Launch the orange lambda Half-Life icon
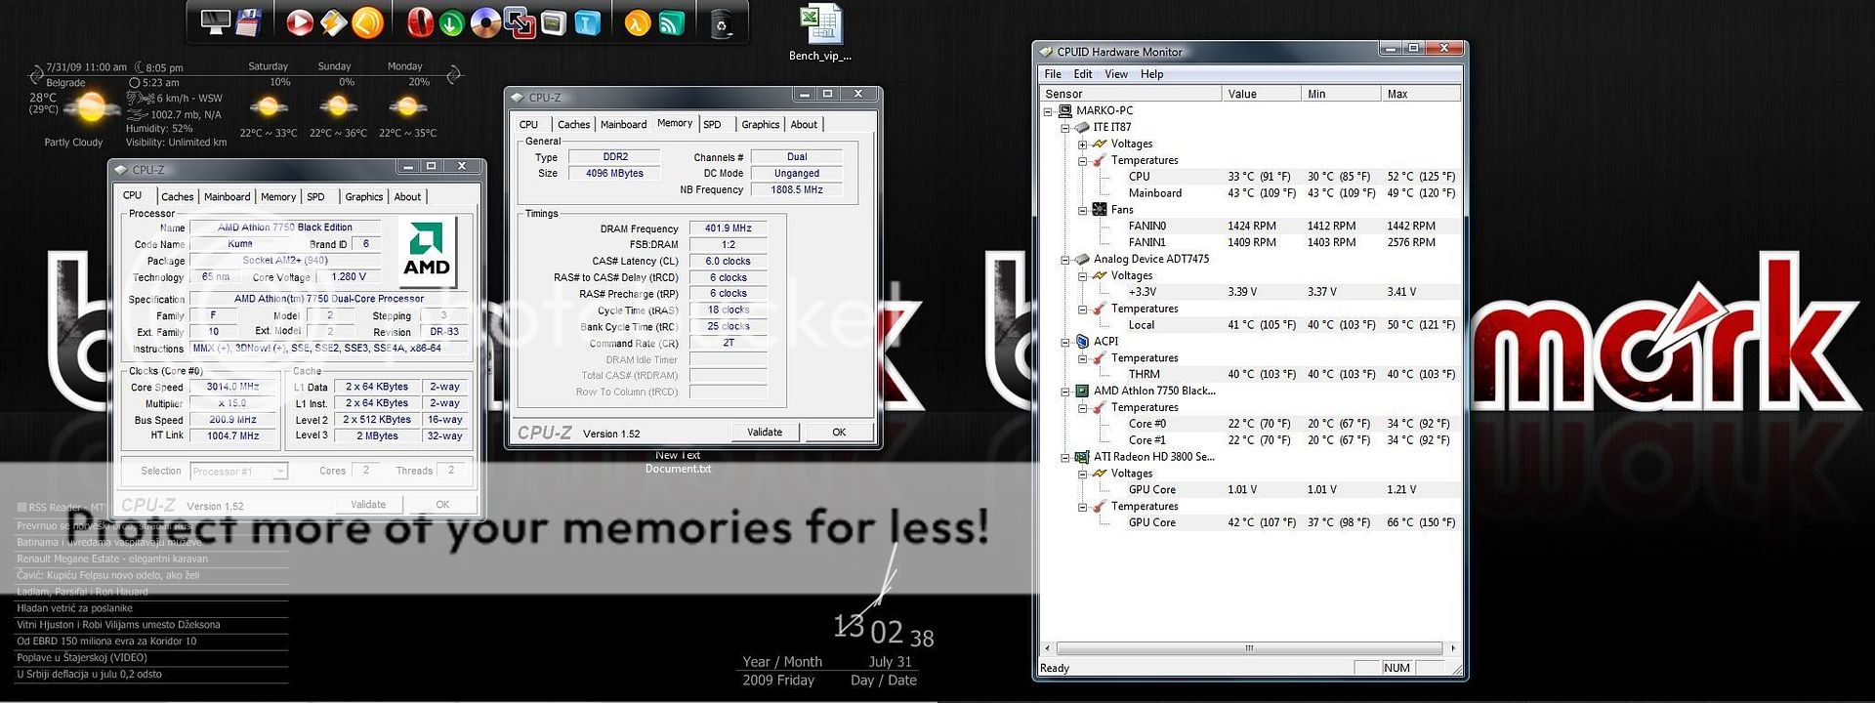Viewport: 1875px width, 703px height. click(x=638, y=21)
